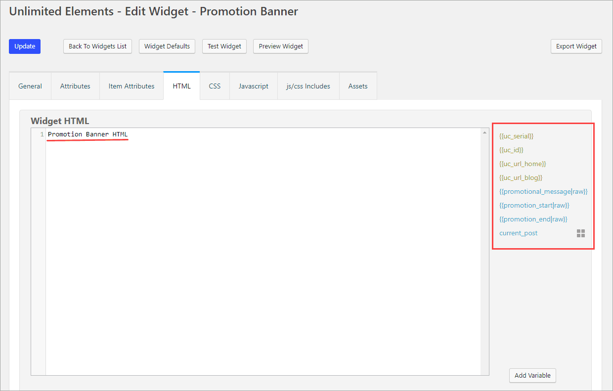Insert the {{promotional_message|raw}} variable
The height and width of the screenshot is (391, 613).
tap(543, 191)
